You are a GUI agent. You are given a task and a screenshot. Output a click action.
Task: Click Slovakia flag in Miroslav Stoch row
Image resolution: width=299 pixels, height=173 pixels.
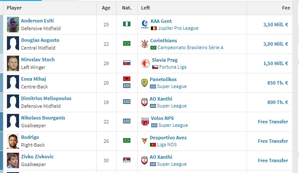(x=127, y=63)
